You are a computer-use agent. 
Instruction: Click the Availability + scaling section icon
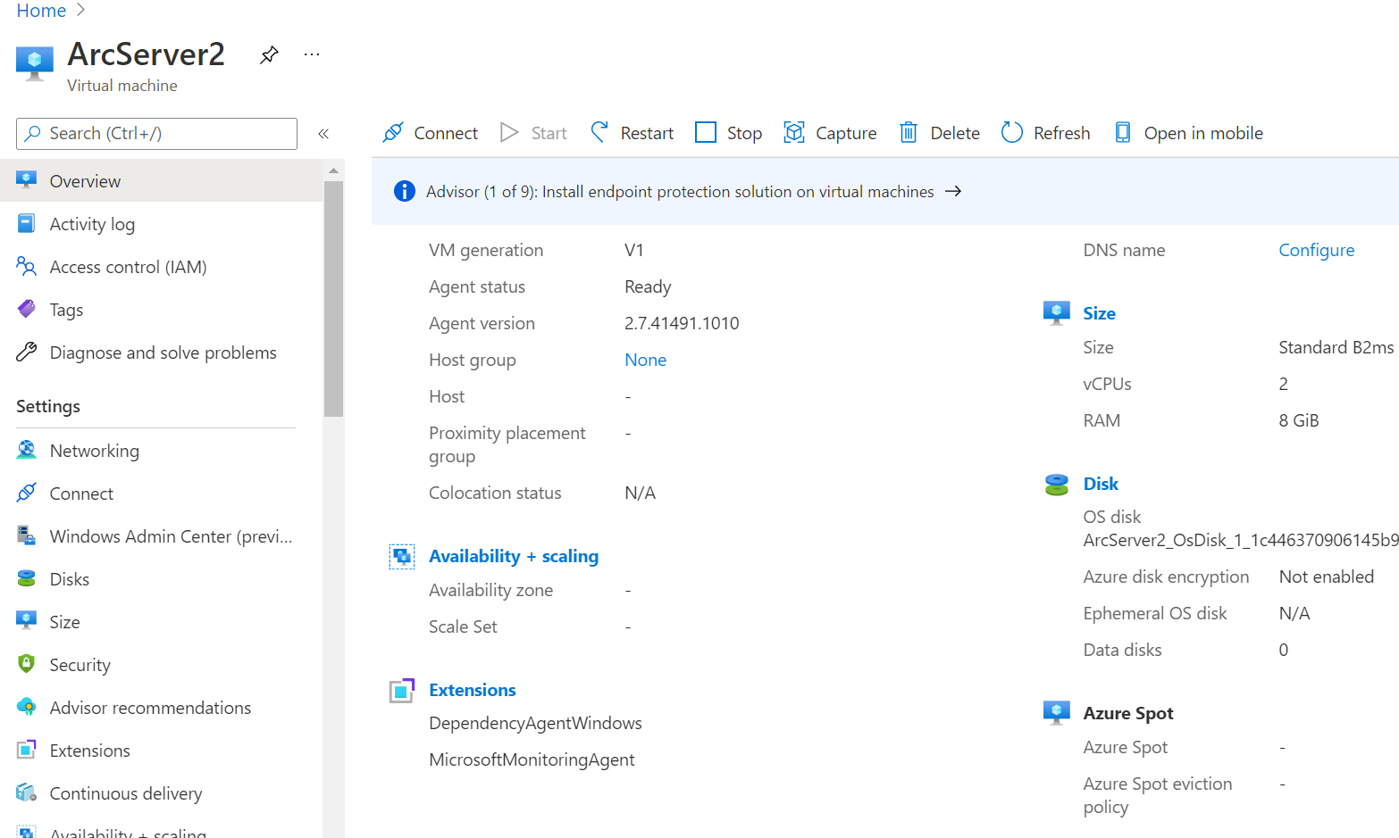[x=402, y=557]
